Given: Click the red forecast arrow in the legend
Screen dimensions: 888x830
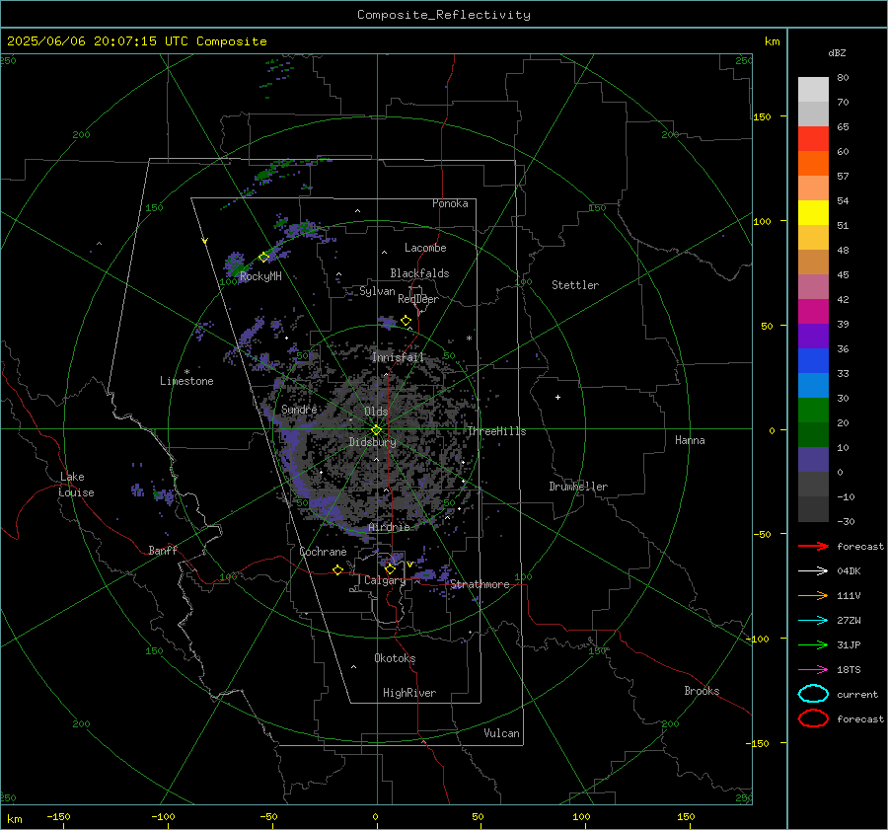Looking at the screenshot, I should [x=813, y=546].
